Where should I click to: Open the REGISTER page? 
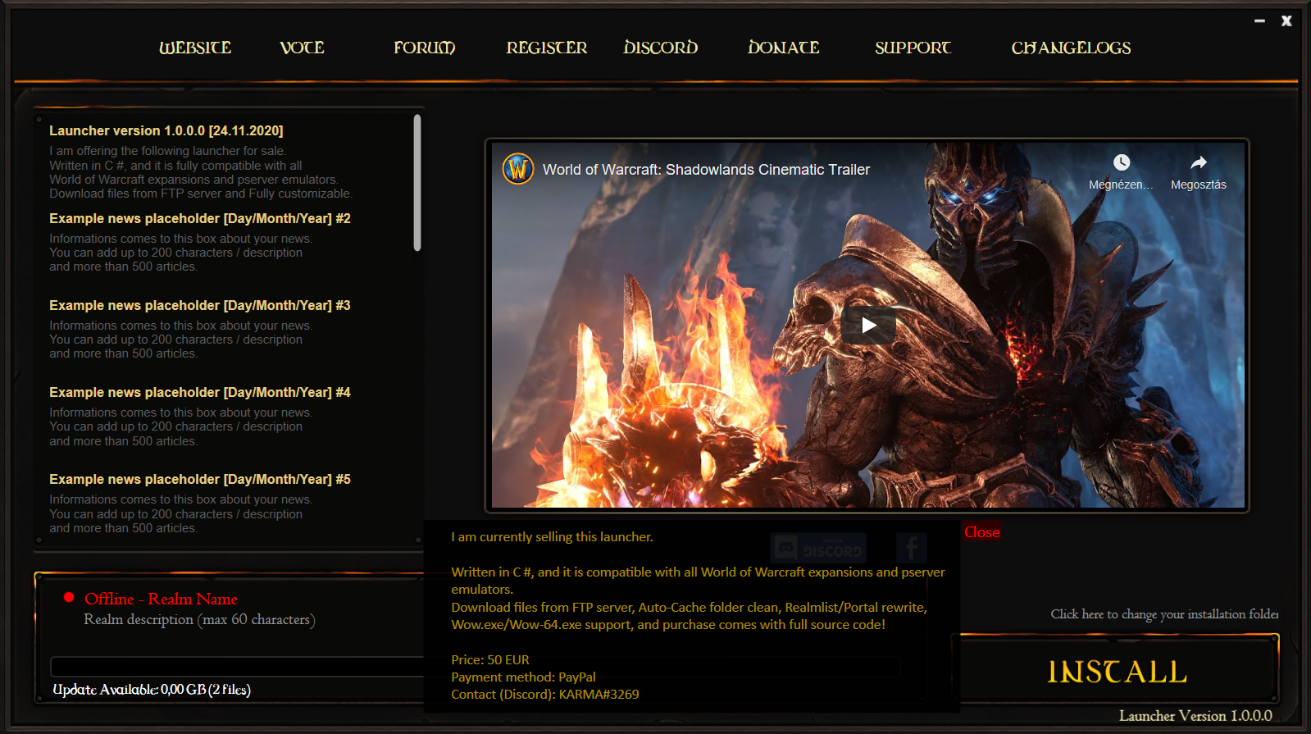pyautogui.click(x=547, y=48)
